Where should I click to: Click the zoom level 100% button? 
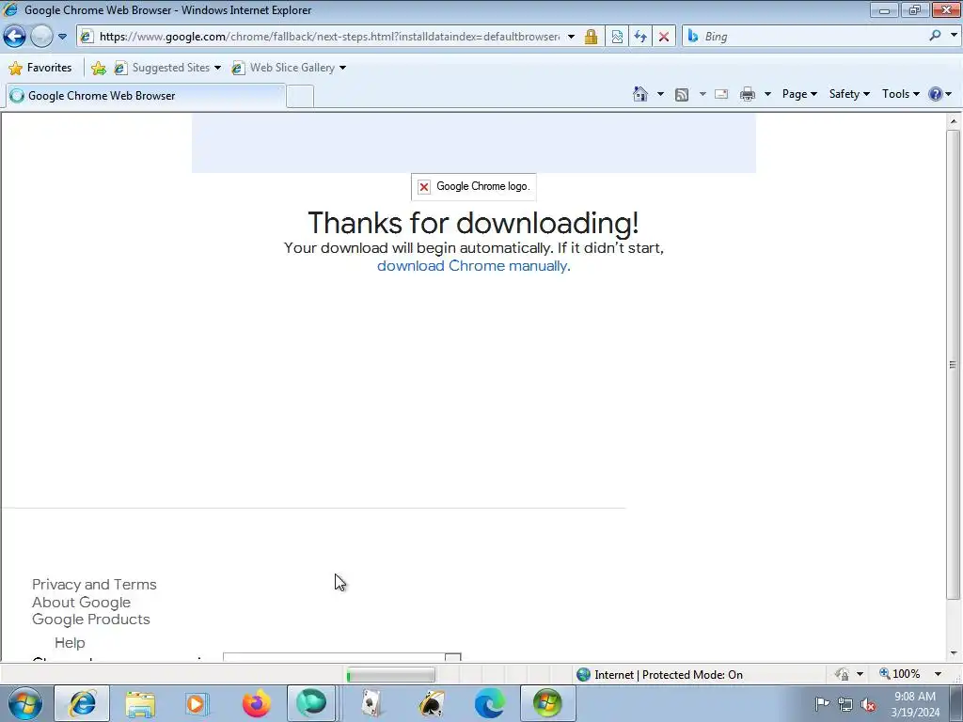[900, 674]
